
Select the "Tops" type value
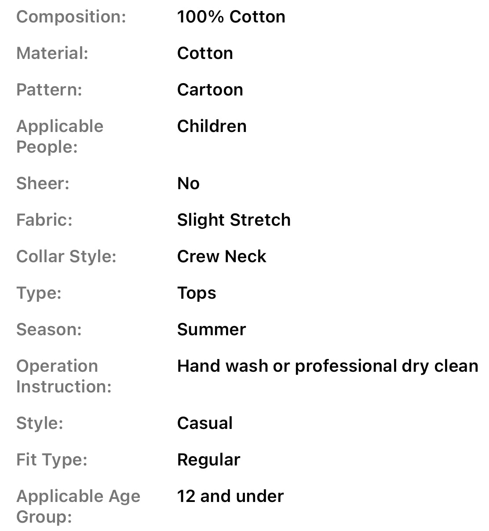[x=197, y=293]
